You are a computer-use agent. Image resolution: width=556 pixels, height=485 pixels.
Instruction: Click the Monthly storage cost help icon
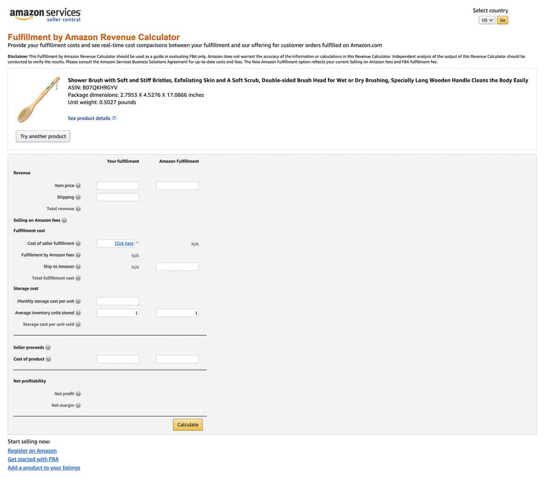(x=78, y=301)
